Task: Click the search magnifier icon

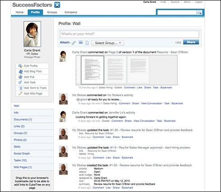Action: [x=199, y=13]
